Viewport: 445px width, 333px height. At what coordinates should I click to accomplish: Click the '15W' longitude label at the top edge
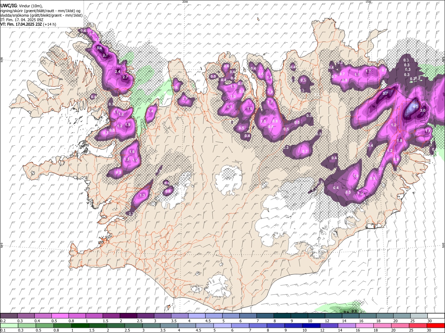coord(368,2)
